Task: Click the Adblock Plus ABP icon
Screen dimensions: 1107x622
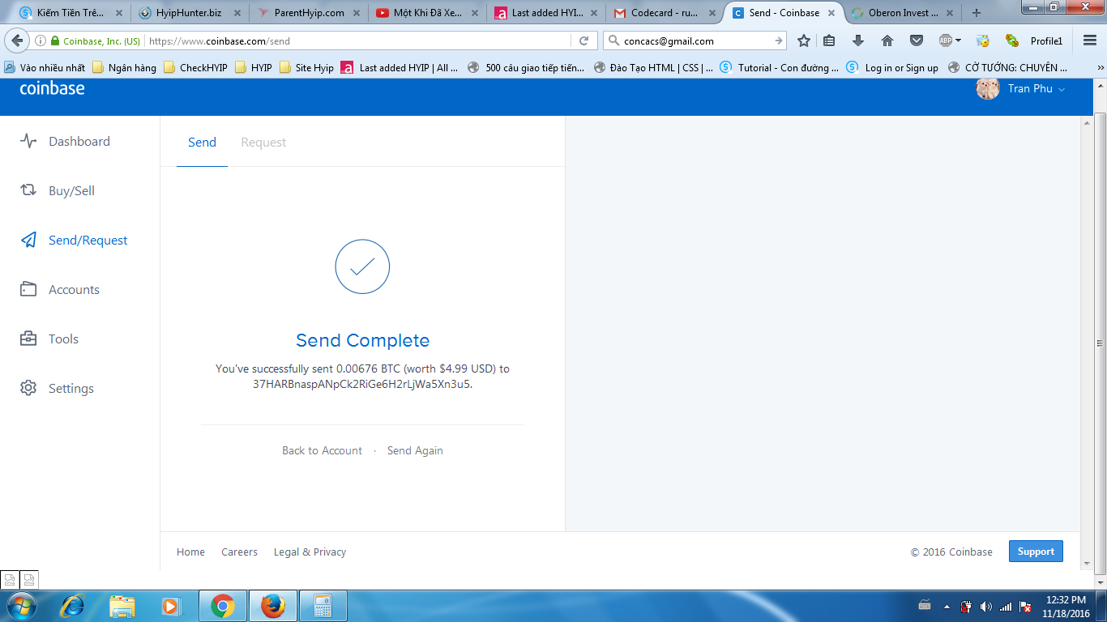Action: (945, 40)
